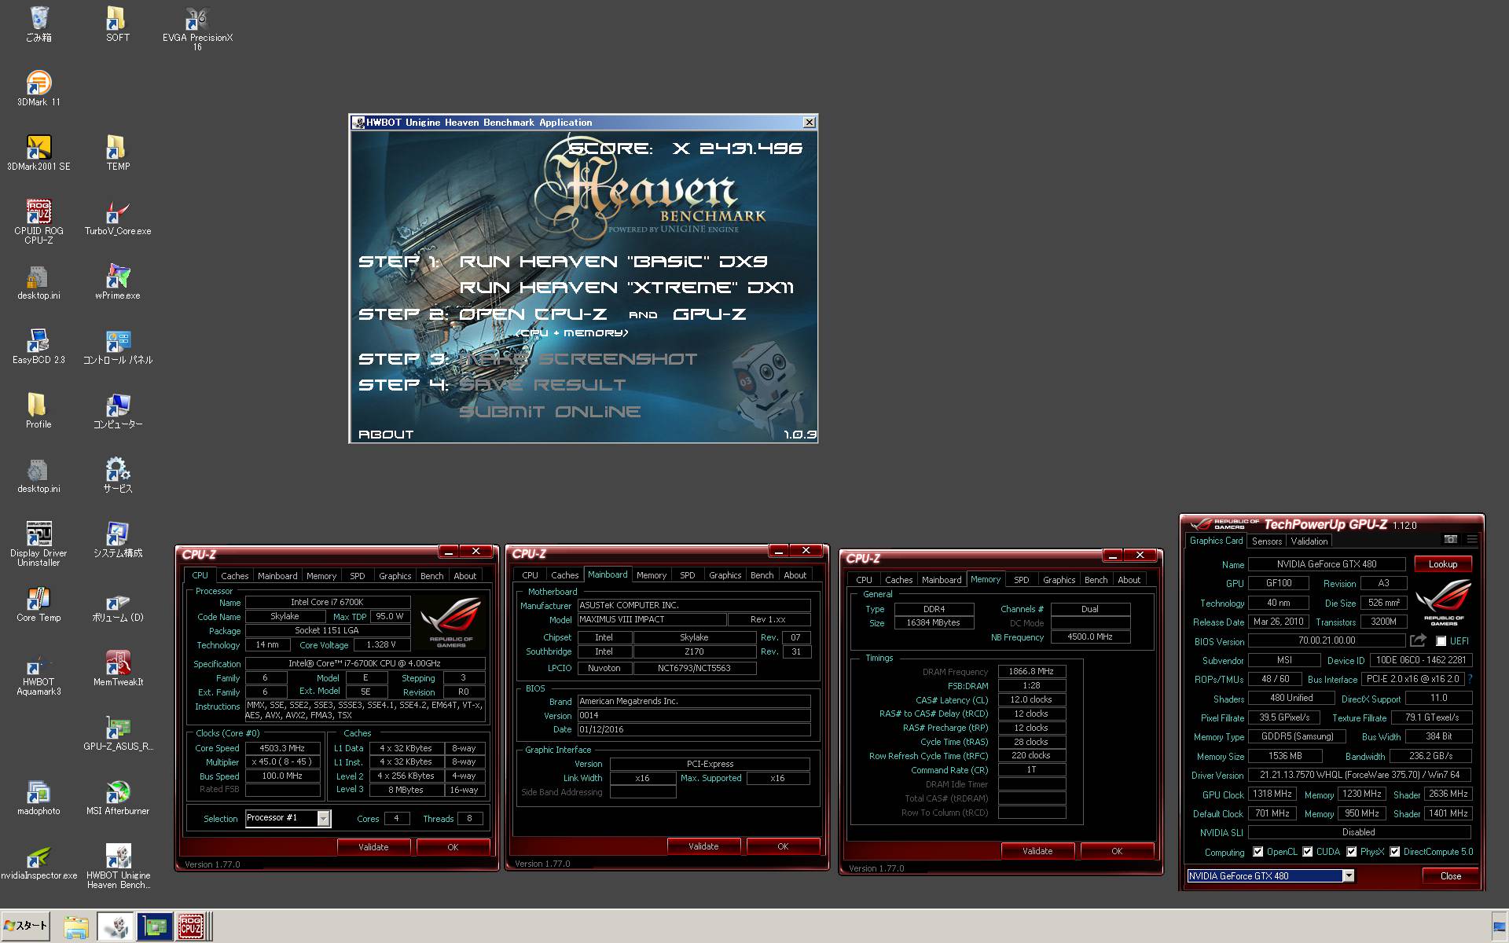Click OK in CPU-Z Mainboard window

point(783,846)
